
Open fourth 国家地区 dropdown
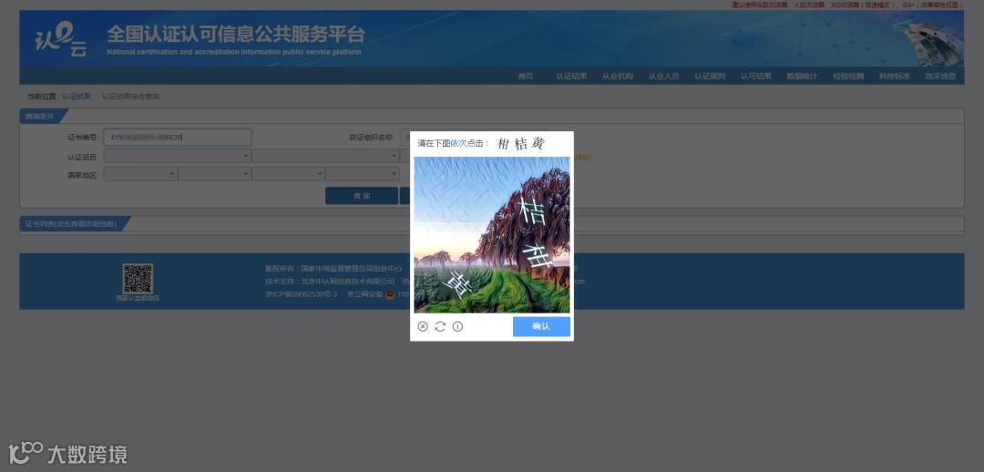362,174
